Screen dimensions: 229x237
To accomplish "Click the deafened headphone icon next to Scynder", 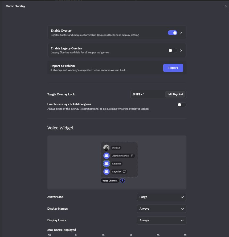I will click(x=124, y=172).
